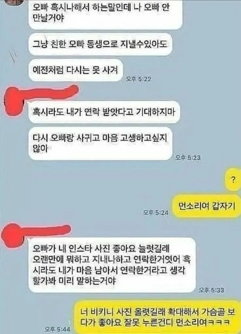Tap the message starting '오빠 혹시나해서 하는말인데'
The height and width of the screenshot is (334, 241).
[x=105, y=14]
